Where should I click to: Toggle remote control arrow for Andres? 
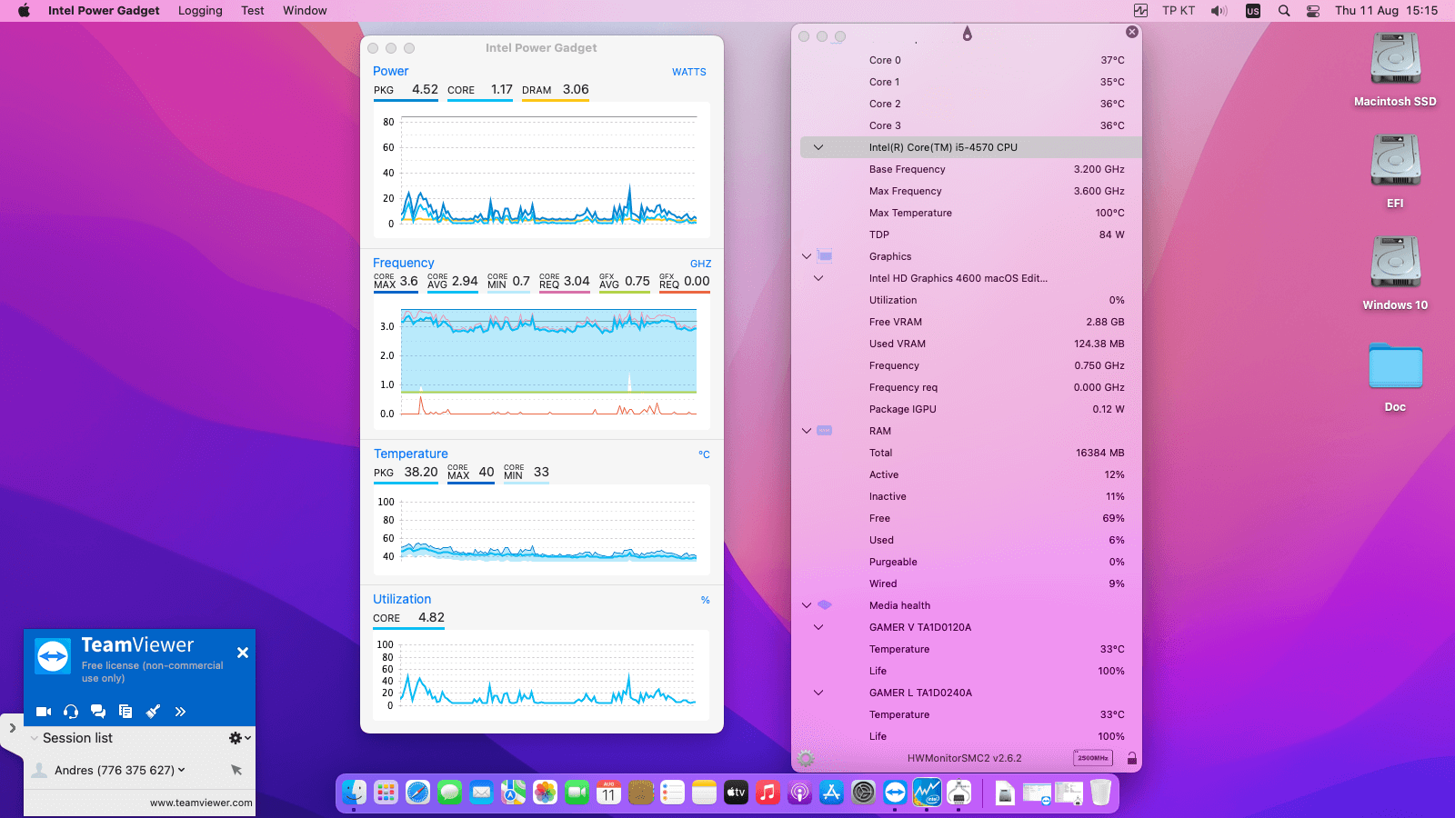coord(236,770)
